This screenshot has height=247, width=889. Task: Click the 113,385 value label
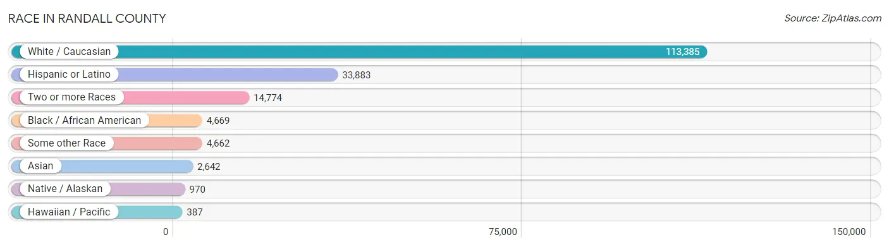[x=682, y=52]
